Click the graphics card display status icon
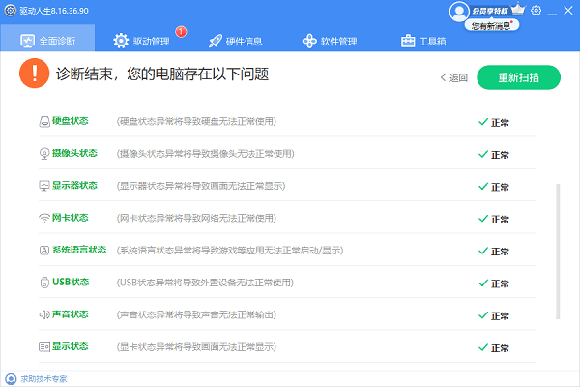The height and width of the screenshot is (387, 580). coord(44,346)
